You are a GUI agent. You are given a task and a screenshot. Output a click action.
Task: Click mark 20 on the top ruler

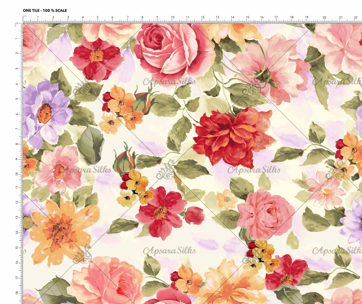[x=324, y=17]
